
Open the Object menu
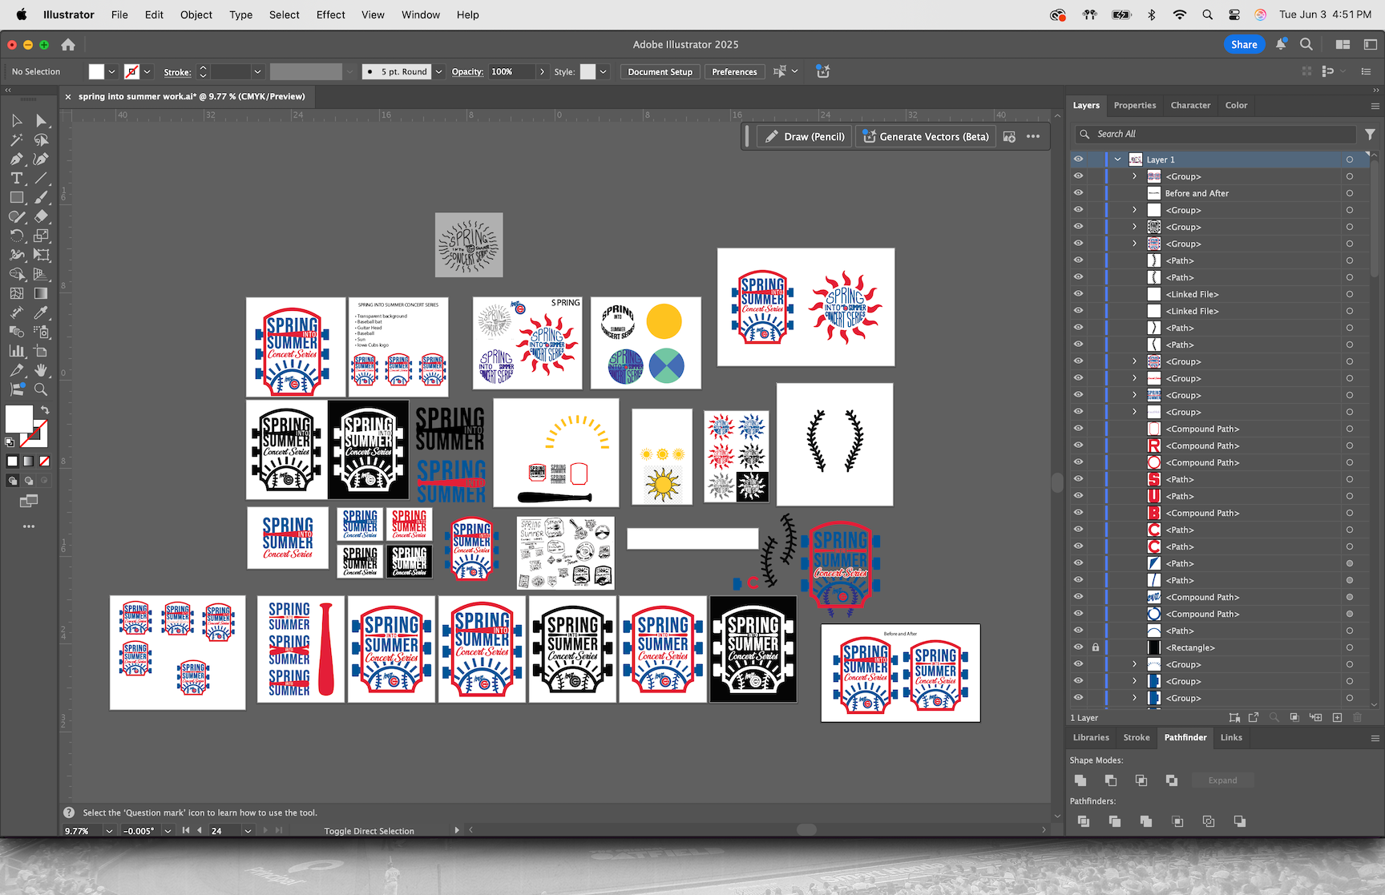[x=196, y=14]
